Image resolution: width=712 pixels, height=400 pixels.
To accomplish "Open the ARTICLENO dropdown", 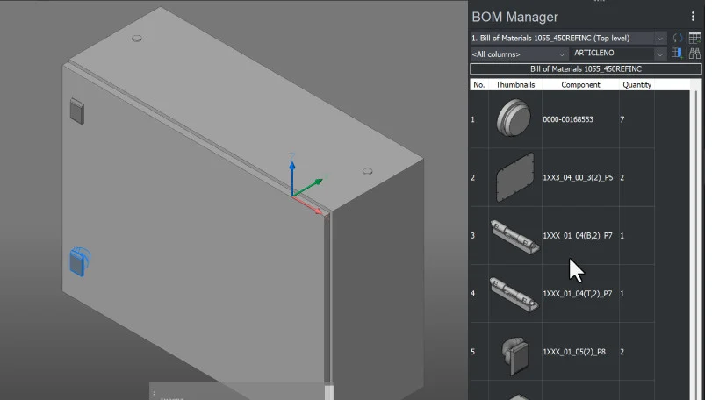I will (659, 54).
